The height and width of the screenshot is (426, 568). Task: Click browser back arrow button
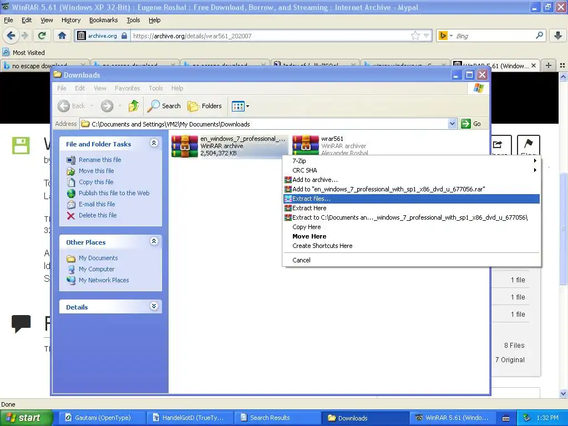(x=11, y=35)
